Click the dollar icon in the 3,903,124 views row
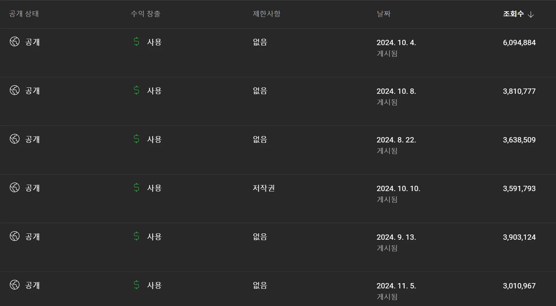Image resolution: width=556 pixels, height=306 pixels. point(137,236)
